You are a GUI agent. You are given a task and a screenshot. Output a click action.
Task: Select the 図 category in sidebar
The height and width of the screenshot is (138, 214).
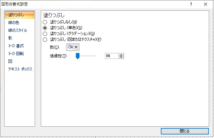[x=10, y=61]
